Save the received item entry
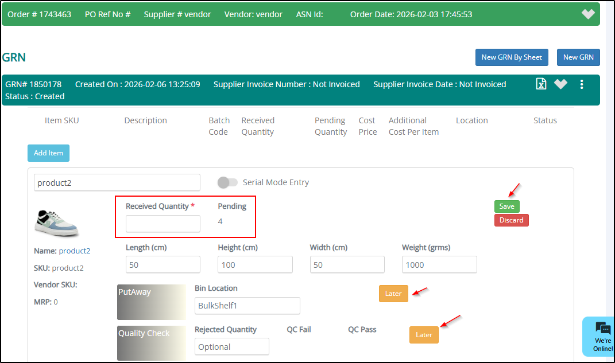The height and width of the screenshot is (363, 615). click(x=506, y=206)
